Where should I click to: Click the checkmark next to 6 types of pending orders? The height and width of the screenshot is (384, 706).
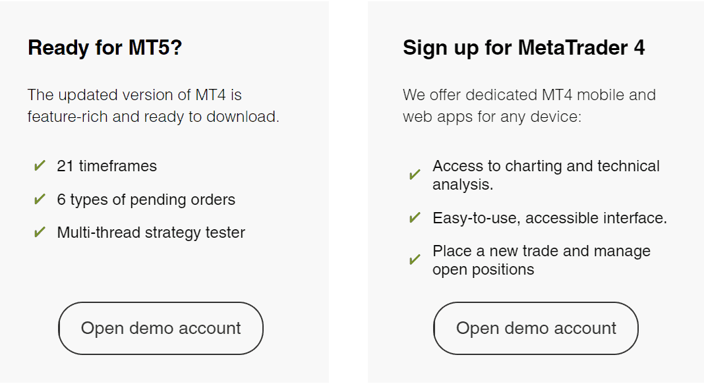[x=40, y=199]
